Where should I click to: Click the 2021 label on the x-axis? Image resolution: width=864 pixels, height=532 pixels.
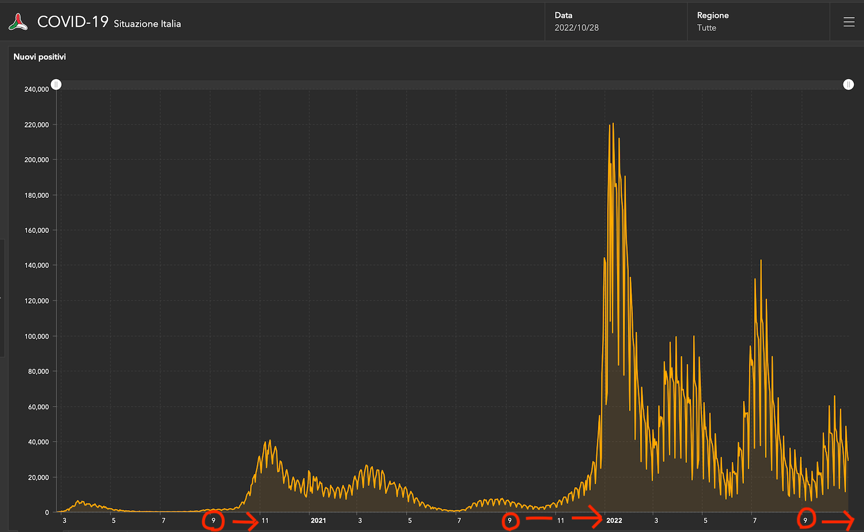pyautogui.click(x=318, y=520)
